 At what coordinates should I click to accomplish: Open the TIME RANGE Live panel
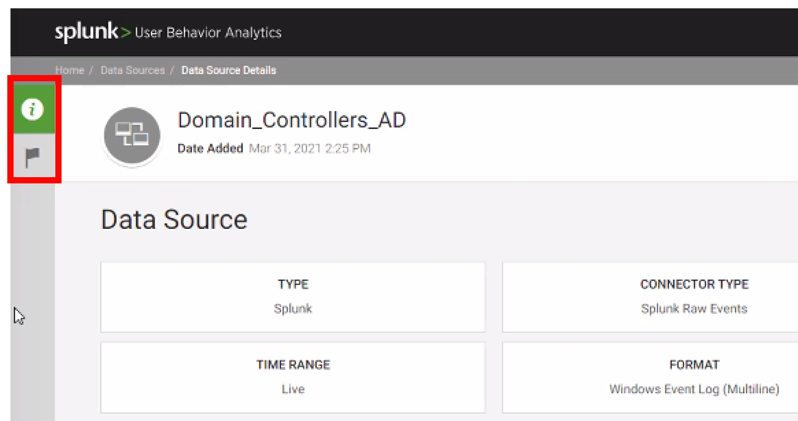point(293,377)
